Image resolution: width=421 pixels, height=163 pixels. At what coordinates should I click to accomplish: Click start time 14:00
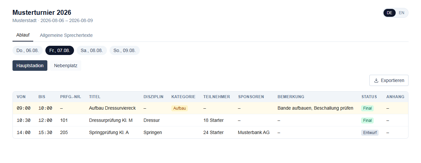(x=24, y=132)
